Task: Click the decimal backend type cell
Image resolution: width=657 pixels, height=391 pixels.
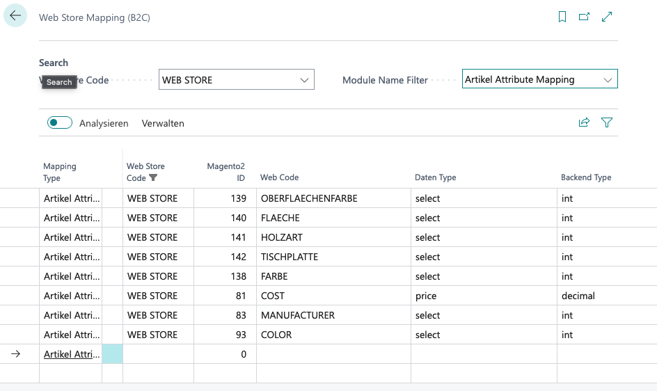Action: click(607, 296)
